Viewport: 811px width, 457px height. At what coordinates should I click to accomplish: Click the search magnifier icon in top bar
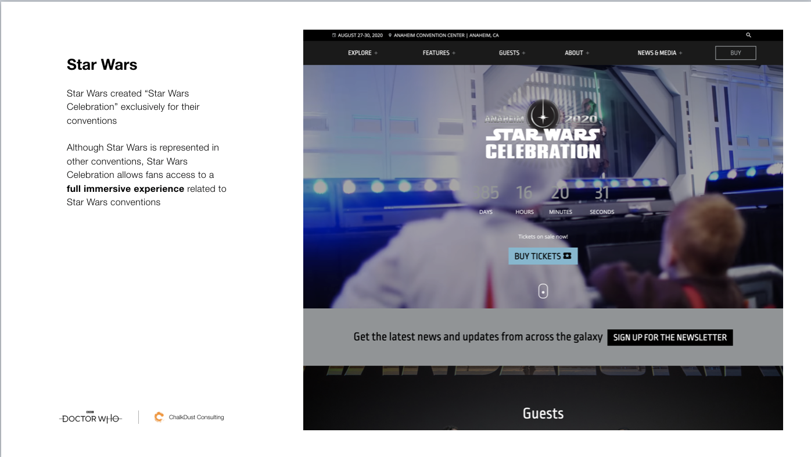coord(748,35)
